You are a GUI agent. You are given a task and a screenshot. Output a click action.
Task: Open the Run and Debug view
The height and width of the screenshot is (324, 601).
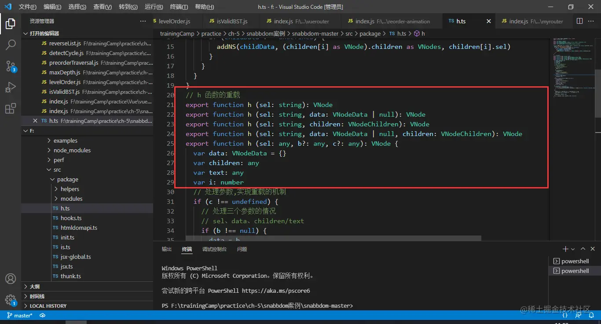pos(11,88)
